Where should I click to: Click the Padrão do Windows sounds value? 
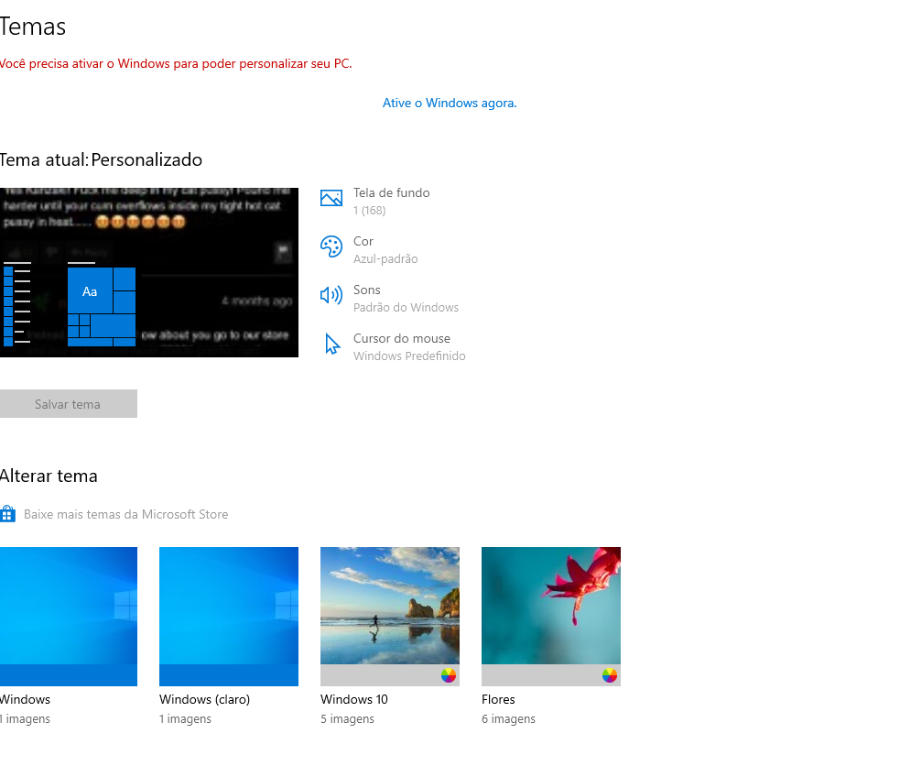coord(406,307)
